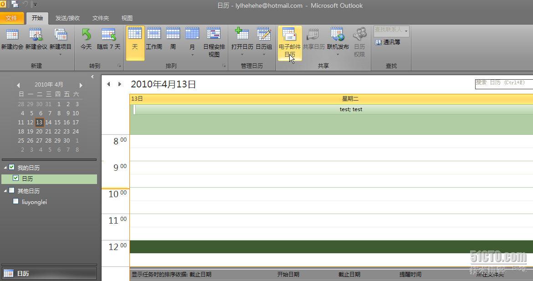Click the 8:00 time slot row

(x=332, y=141)
